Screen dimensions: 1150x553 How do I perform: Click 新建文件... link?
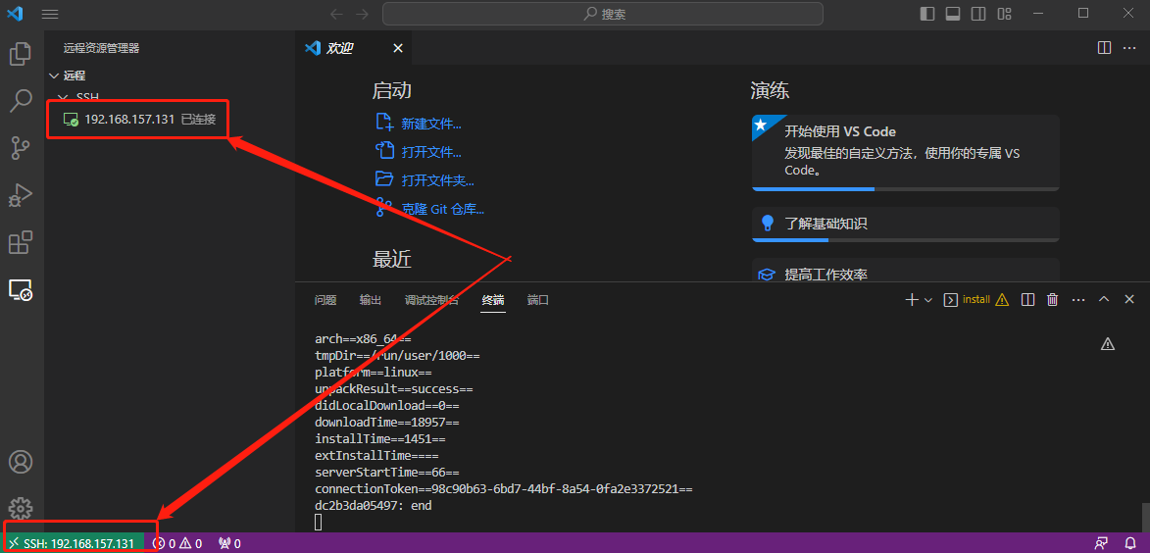430,124
